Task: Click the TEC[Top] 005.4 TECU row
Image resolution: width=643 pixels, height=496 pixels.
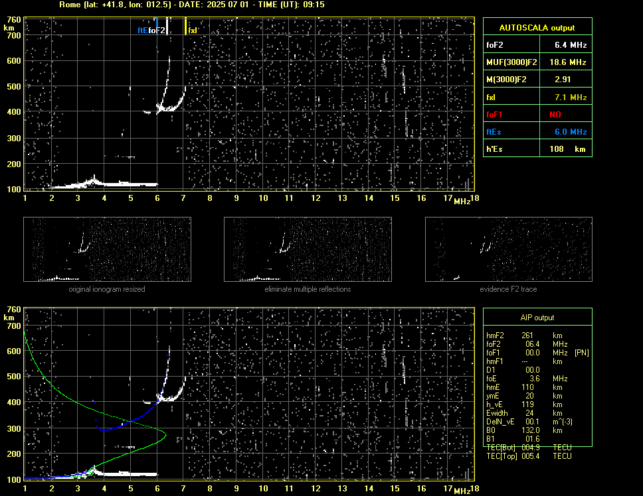Action: tap(529, 456)
